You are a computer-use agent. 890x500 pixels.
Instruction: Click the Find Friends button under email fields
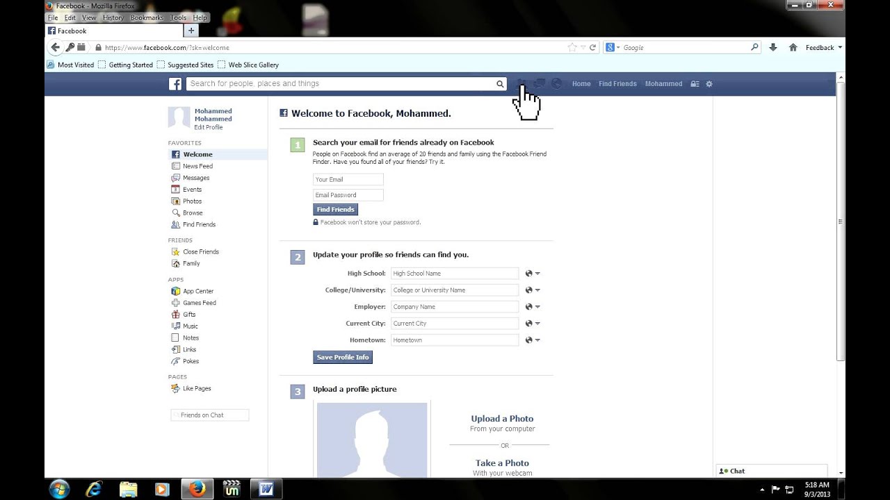[335, 210]
